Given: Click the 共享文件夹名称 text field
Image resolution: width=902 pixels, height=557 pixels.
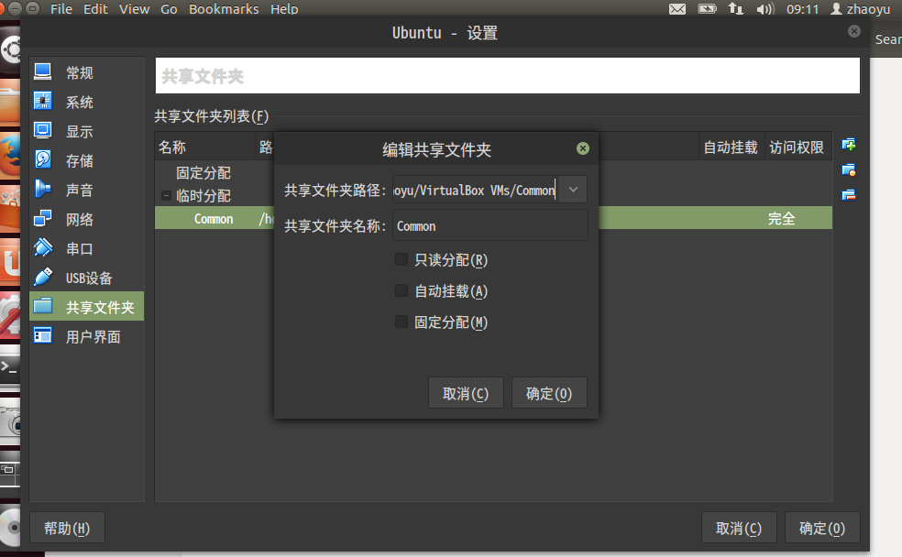Looking at the screenshot, I should [489, 226].
